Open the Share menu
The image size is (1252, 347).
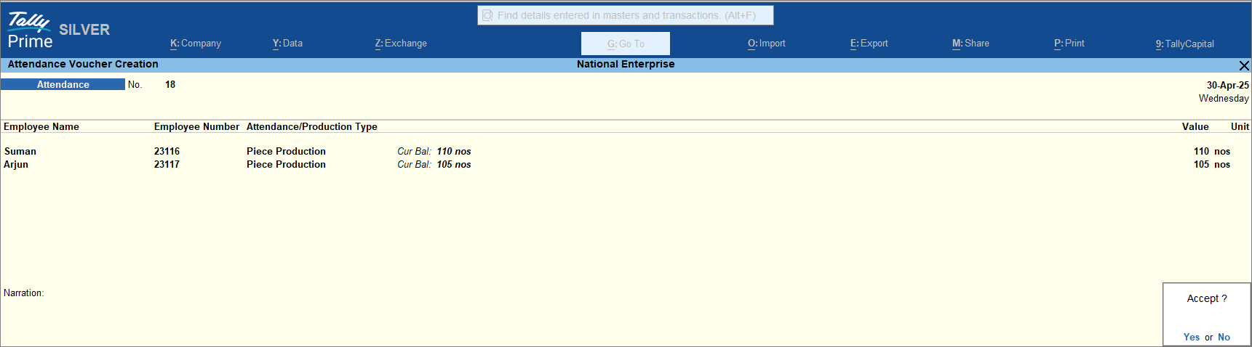(x=970, y=44)
